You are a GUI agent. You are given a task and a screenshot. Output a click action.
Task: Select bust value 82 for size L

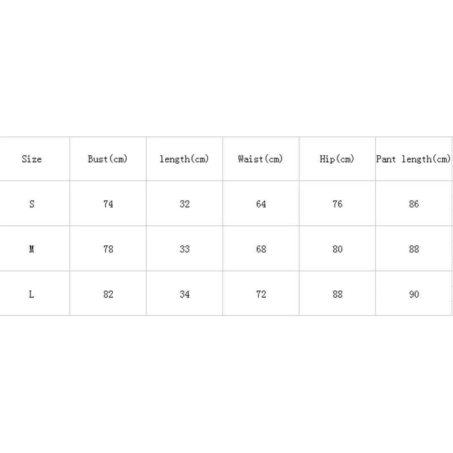[x=108, y=294]
